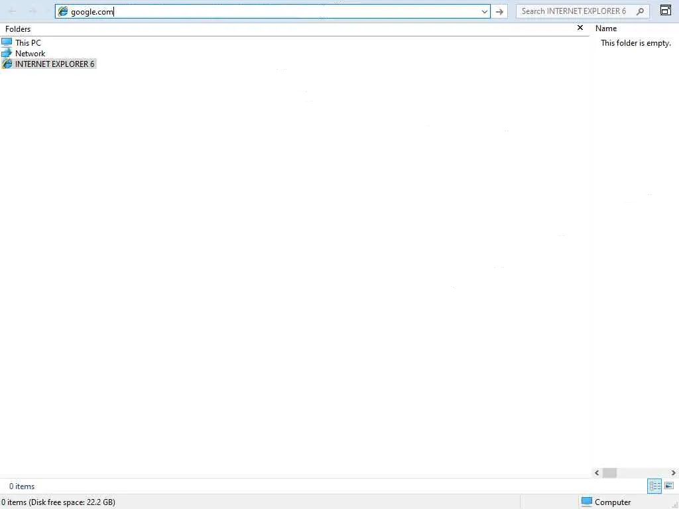679x509 pixels.
Task: Select Network in folder tree
Action: pyautogui.click(x=31, y=53)
